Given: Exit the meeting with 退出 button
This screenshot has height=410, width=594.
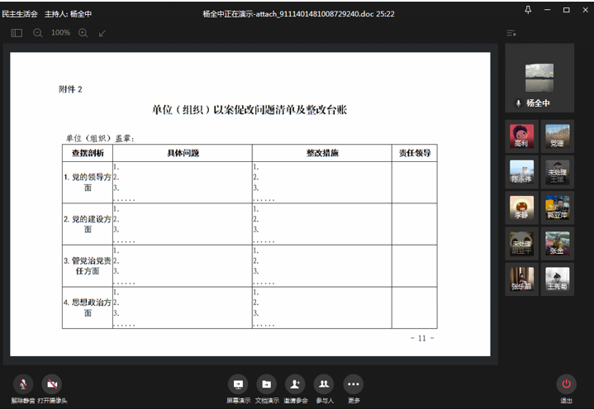Looking at the screenshot, I should tap(566, 384).
